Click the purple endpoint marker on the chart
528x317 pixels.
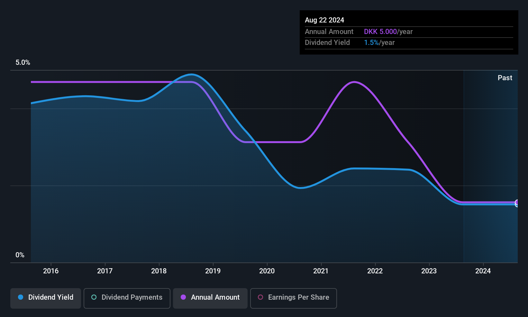click(517, 202)
